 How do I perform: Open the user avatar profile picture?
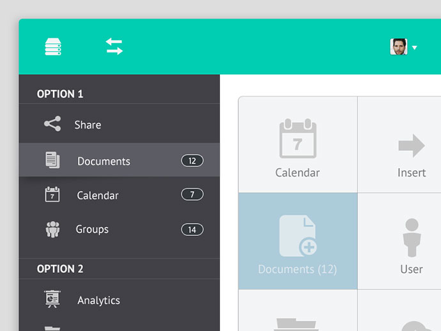click(399, 47)
